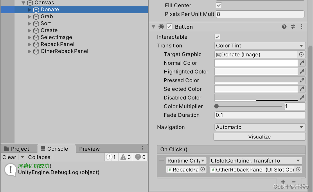Pick Selected Color with eyedropper
This screenshot has width=313, height=192.
point(302,89)
